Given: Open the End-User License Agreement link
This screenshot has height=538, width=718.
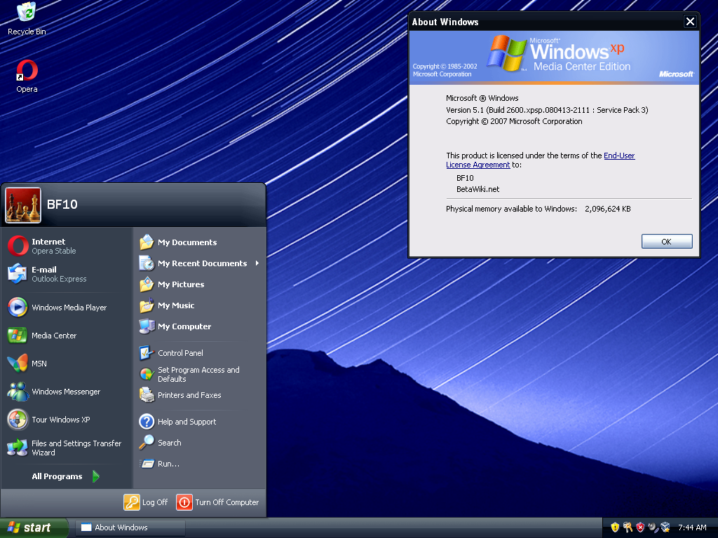Looking at the screenshot, I should (x=618, y=156).
